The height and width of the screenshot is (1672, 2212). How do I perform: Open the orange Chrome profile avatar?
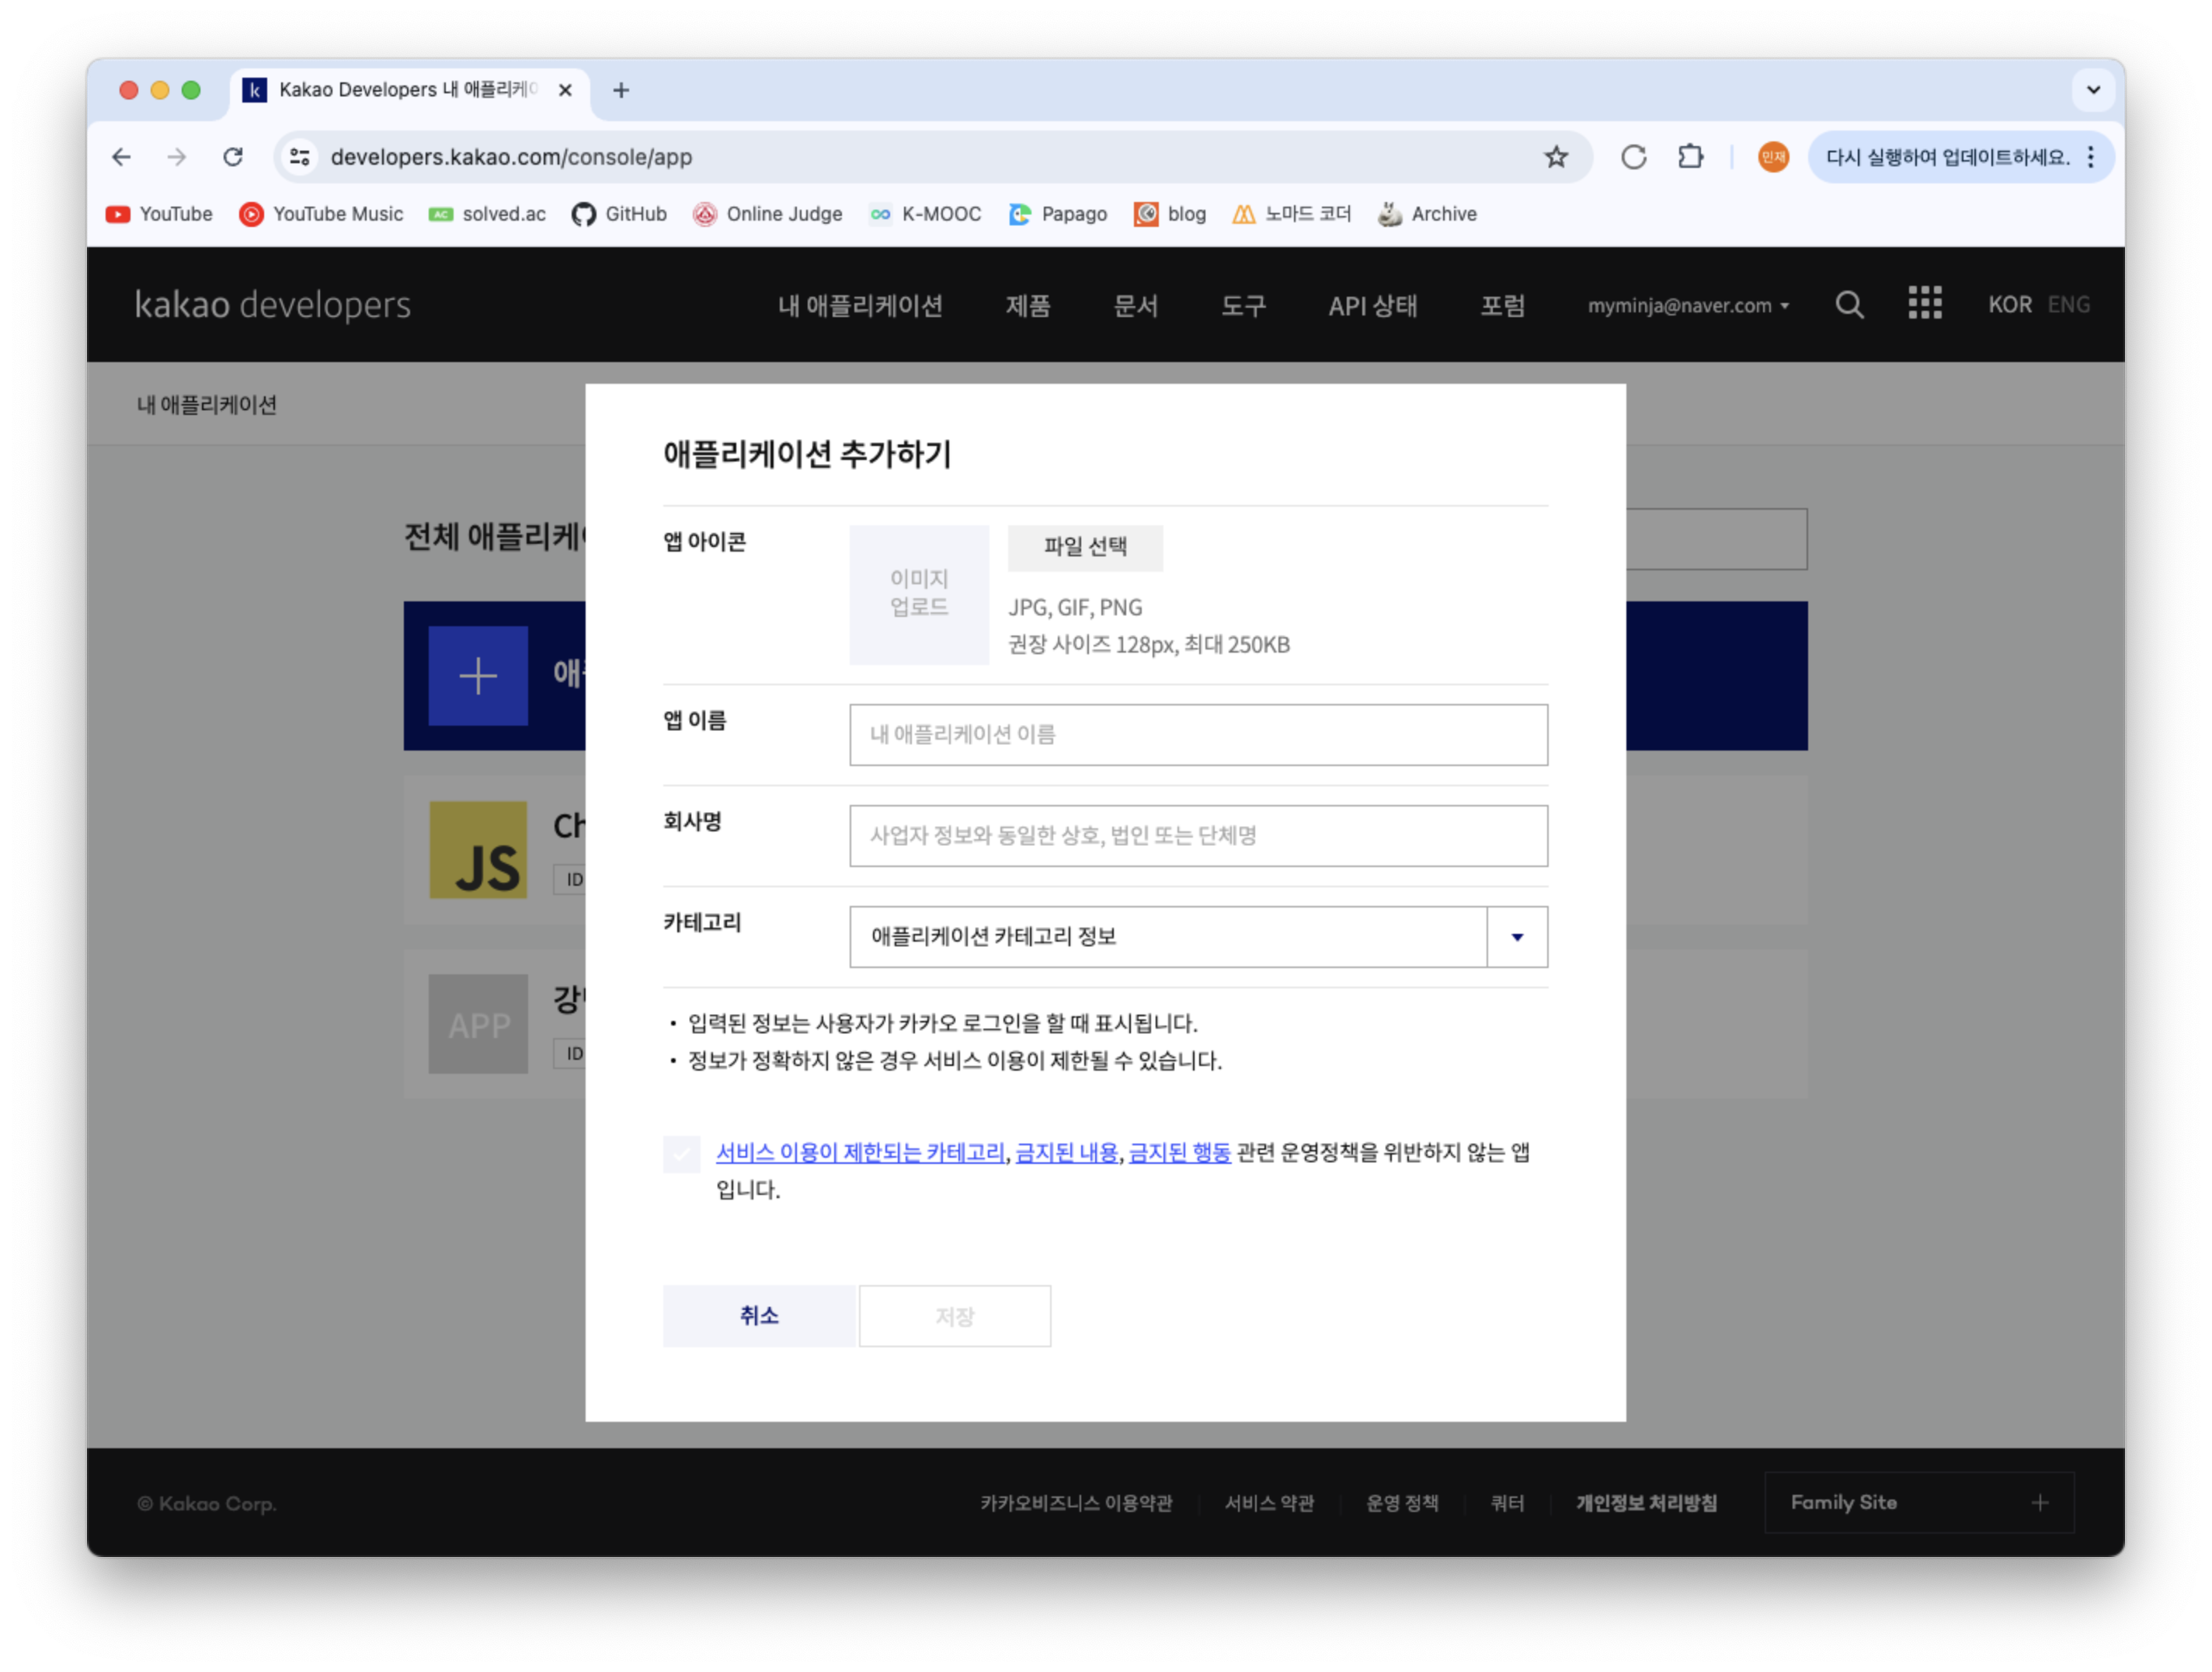pyautogui.click(x=1773, y=157)
